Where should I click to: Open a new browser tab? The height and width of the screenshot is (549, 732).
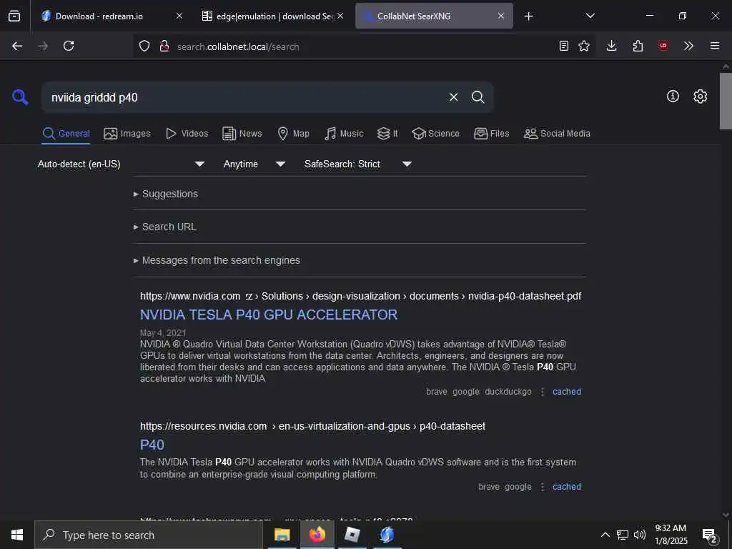[x=528, y=16]
